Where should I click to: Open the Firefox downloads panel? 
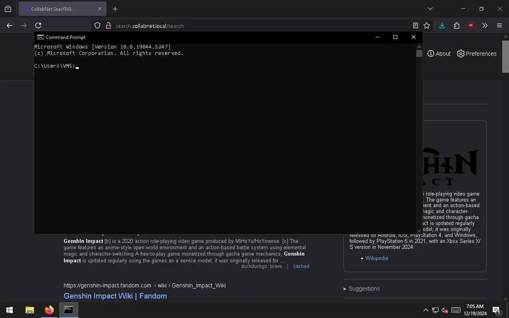442,25
